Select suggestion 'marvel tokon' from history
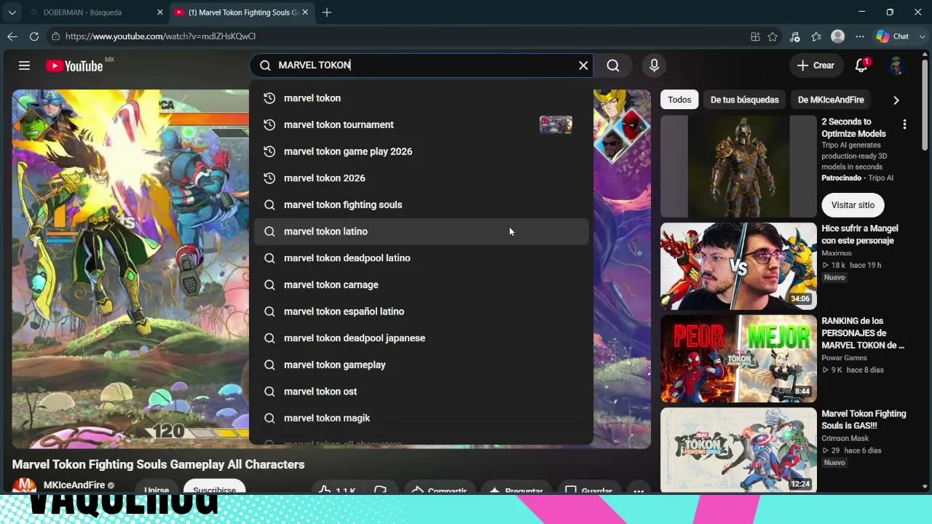This screenshot has width=932, height=524. (x=422, y=98)
